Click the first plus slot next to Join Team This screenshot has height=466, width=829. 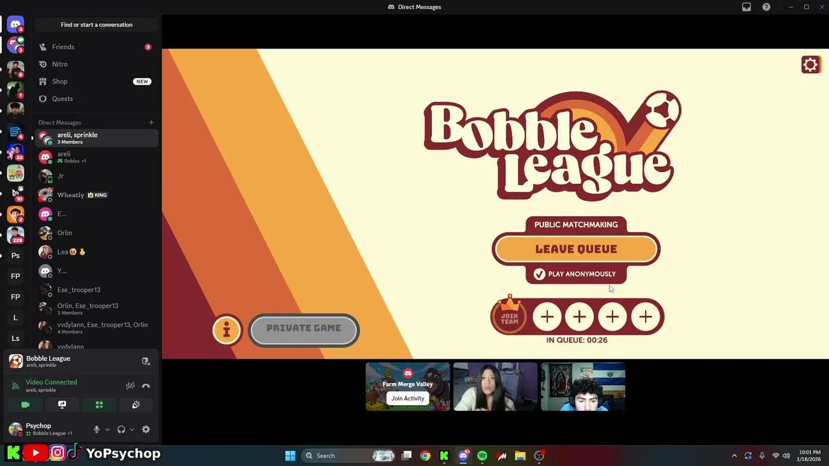[547, 316]
